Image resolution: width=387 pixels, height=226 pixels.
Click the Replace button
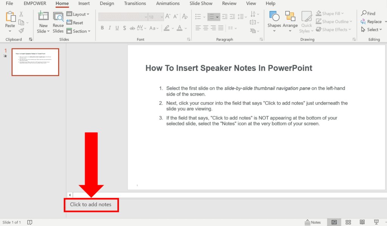[372, 21]
